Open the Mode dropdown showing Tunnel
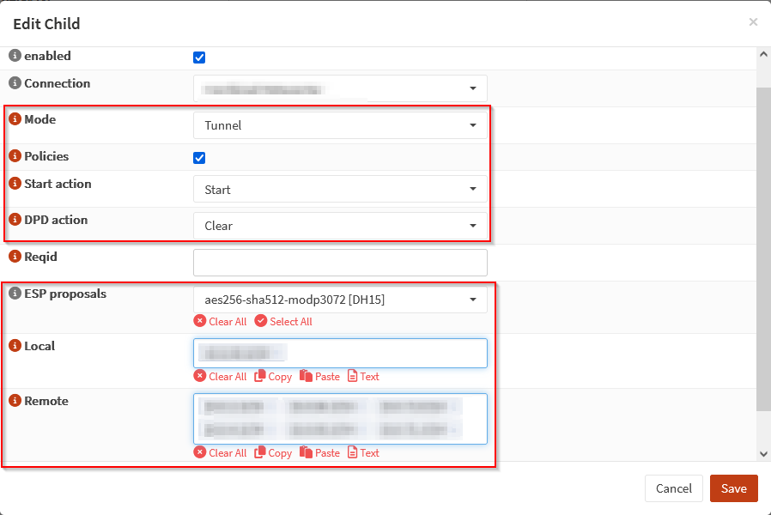 pyautogui.click(x=340, y=125)
